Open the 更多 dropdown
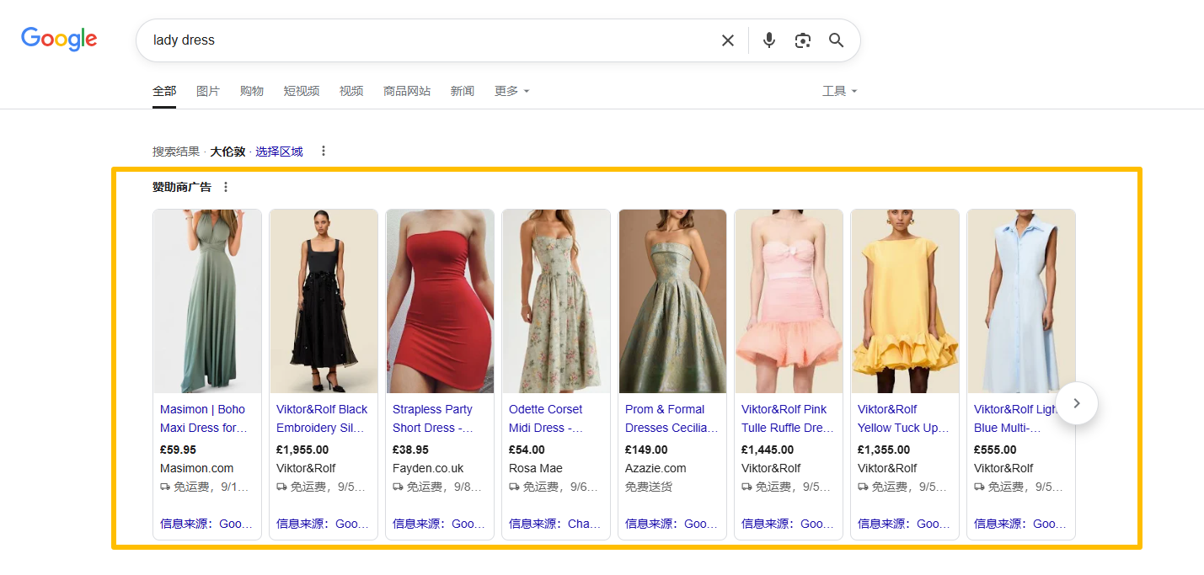 (511, 90)
